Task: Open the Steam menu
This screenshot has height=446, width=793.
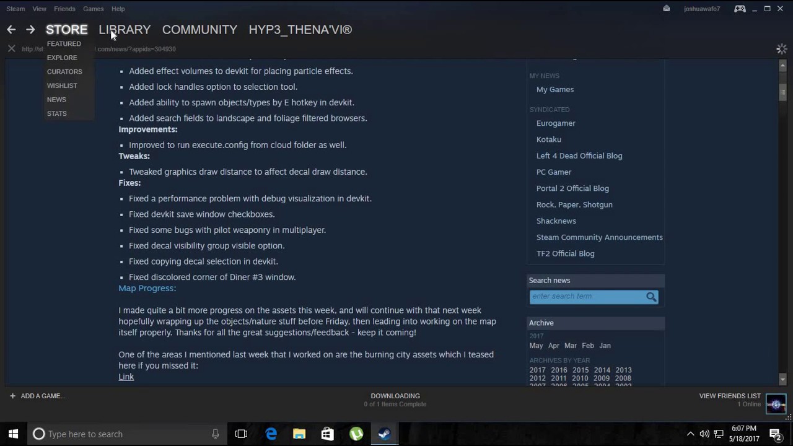Action: point(15,9)
